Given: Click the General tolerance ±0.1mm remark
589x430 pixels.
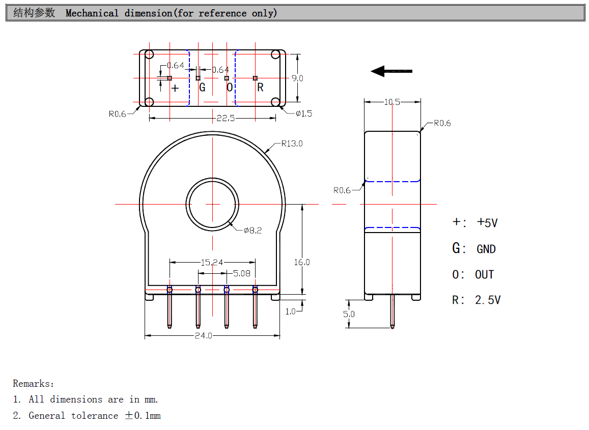Looking at the screenshot, I should tap(94, 416).
